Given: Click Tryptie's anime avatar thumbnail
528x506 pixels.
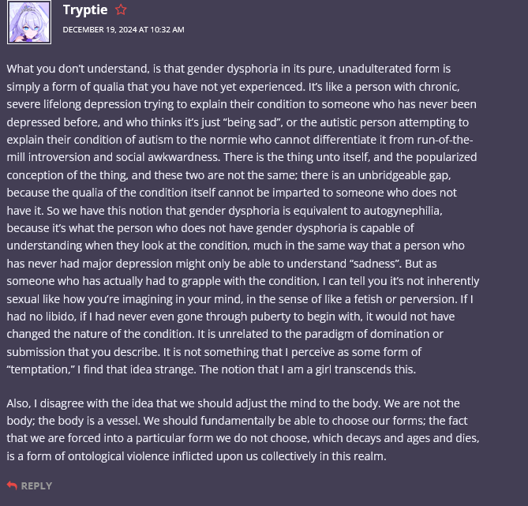Looking at the screenshot, I should coord(29,22).
